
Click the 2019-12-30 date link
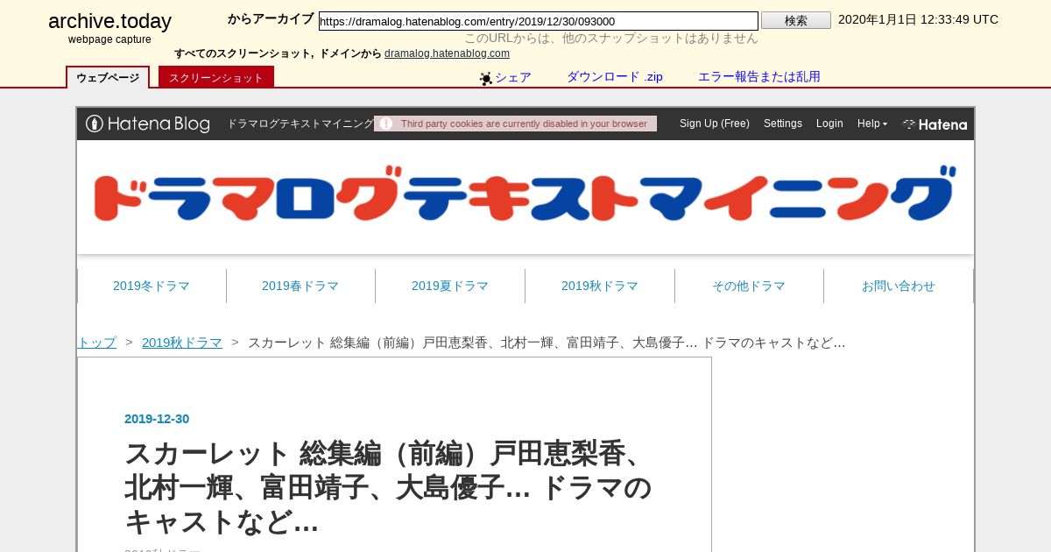click(157, 419)
